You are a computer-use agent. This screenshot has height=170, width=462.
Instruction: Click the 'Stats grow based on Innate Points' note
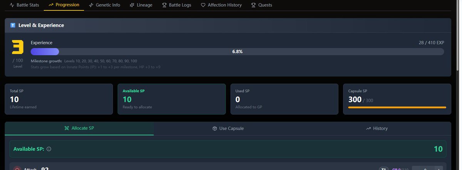(x=95, y=67)
